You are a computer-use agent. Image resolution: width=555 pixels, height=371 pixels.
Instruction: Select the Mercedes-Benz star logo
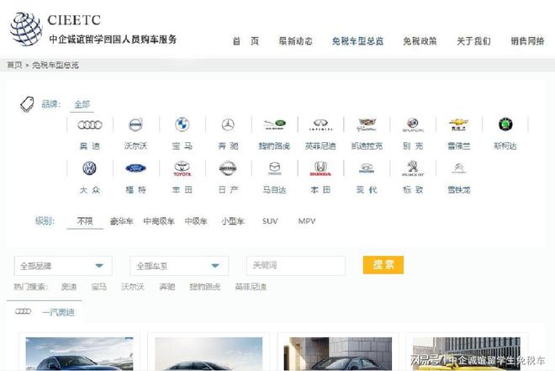228,125
